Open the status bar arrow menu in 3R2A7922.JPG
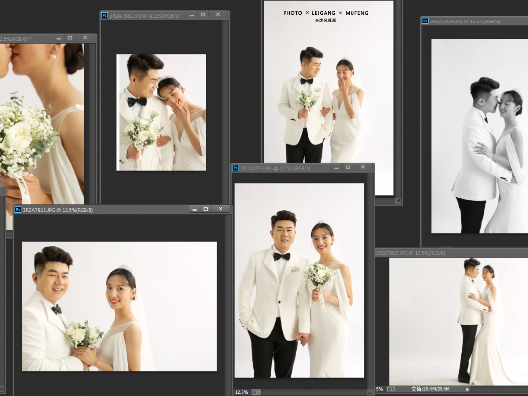The width and height of the screenshot is (528, 396). click(x=468, y=389)
